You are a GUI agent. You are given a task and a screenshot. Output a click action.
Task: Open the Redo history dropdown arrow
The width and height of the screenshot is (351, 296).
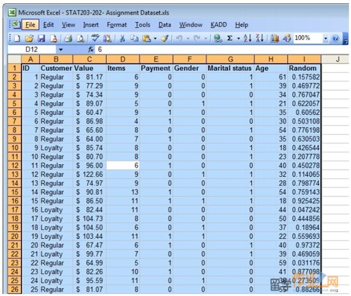click(x=206, y=39)
